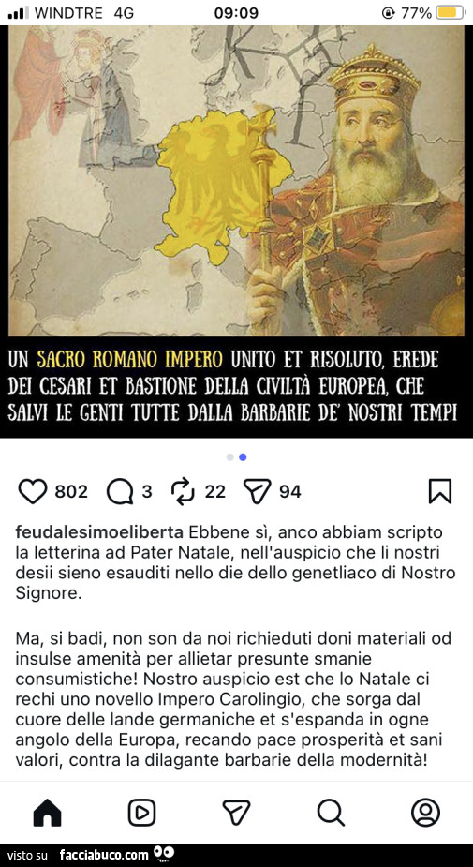Viewport: 473px width, 867px height.
Task: Select the second carousel page dot
Action: pyautogui.click(x=244, y=457)
